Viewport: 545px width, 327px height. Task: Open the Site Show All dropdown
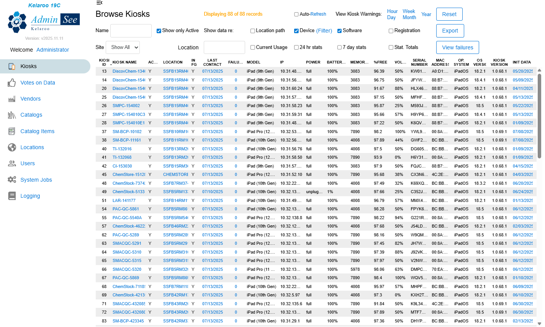[x=123, y=47]
